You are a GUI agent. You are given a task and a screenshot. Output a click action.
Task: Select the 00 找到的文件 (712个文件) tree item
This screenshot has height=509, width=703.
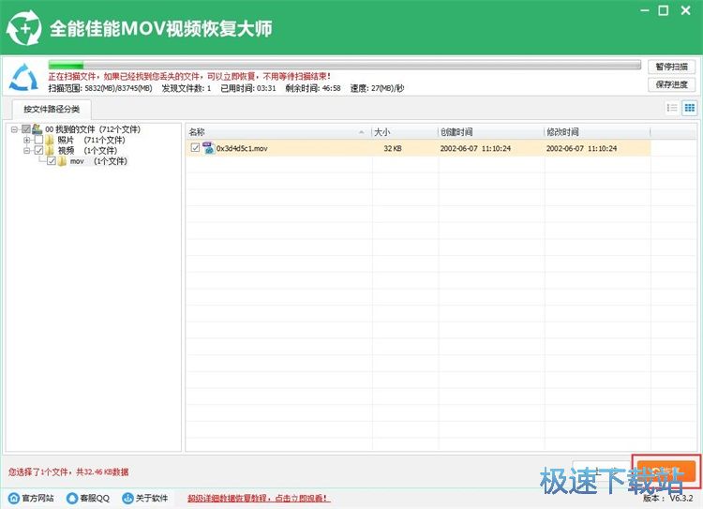point(93,129)
